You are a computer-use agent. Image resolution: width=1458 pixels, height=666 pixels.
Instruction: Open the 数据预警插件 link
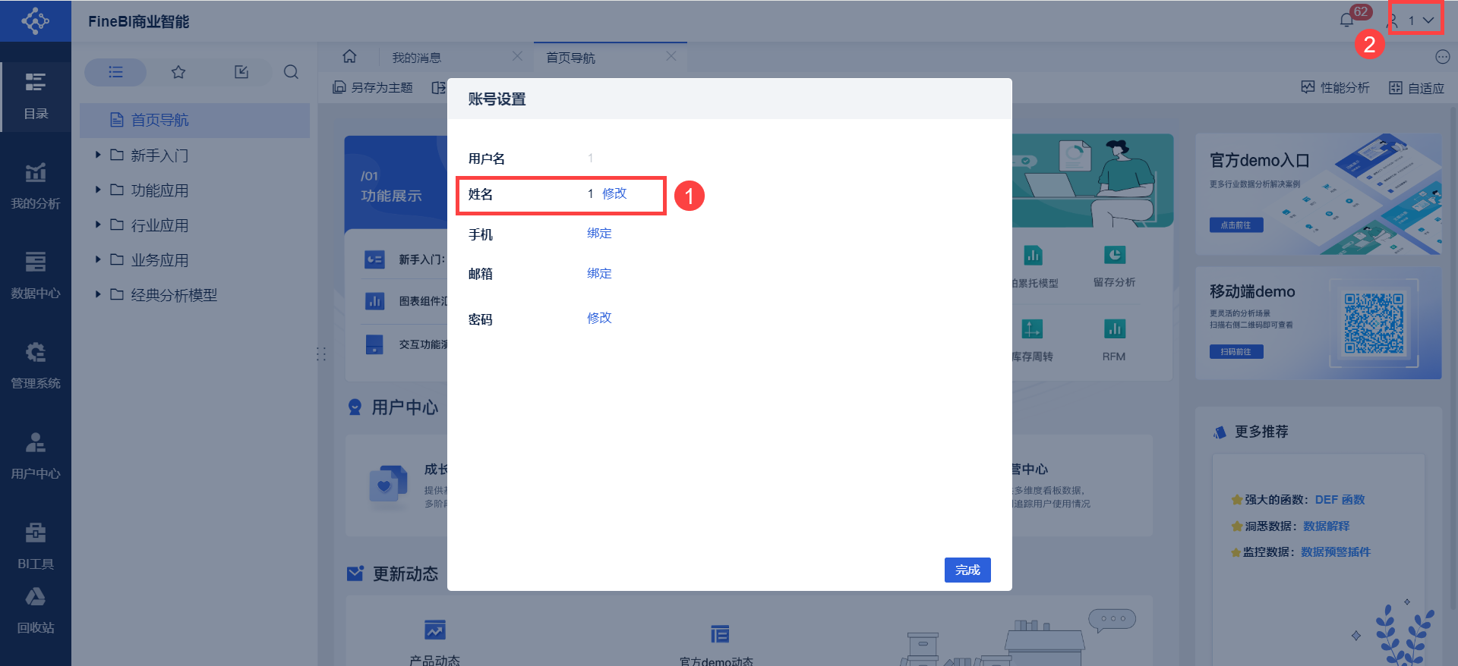(1336, 552)
